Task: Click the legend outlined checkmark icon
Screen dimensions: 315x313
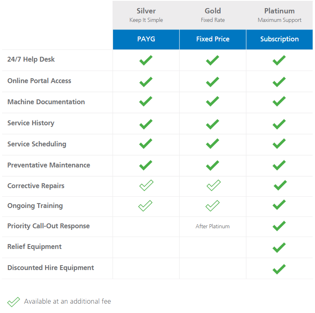Action: click(14, 302)
